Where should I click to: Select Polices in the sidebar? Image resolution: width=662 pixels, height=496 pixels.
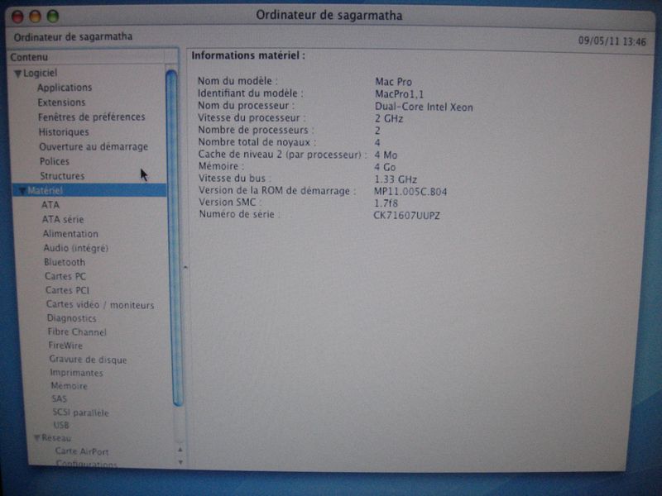(x=55, y=161)
